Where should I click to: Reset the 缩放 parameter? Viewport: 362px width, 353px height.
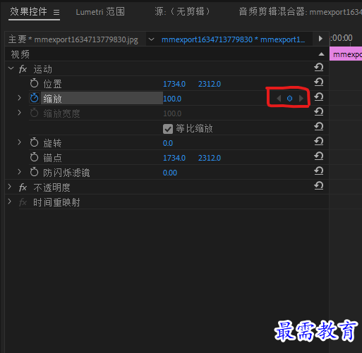tap(319, 97)
